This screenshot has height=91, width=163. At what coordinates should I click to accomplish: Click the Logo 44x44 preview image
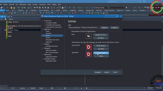coord(89,54)
